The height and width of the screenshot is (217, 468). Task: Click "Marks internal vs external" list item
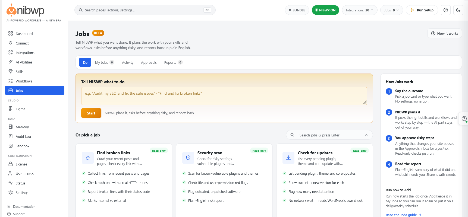pyautogui.click(x=107, y=200)
